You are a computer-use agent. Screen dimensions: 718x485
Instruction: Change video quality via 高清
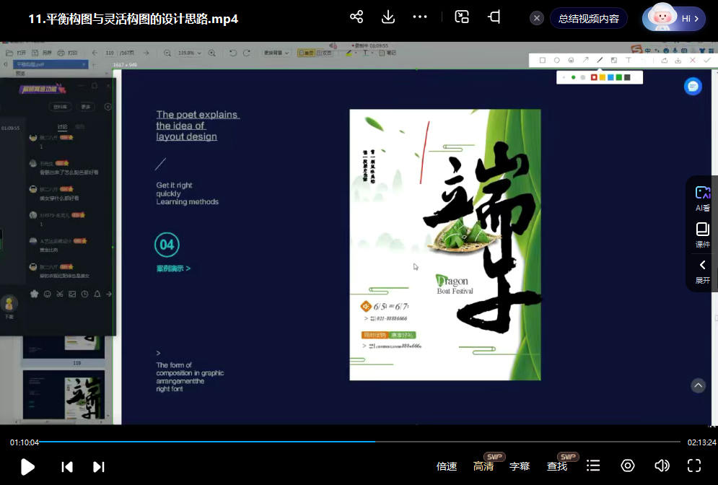(x=483, y=466)
